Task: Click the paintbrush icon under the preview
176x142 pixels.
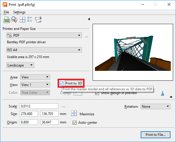Action: tap(162, 94)
